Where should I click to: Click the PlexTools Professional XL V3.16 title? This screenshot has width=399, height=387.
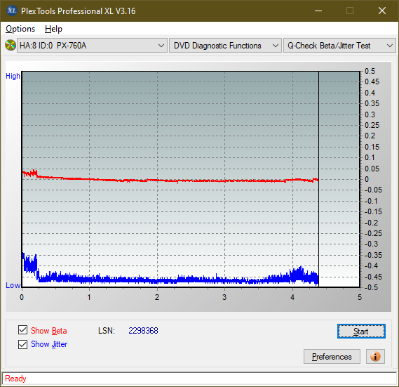click(x=79, y=11)
